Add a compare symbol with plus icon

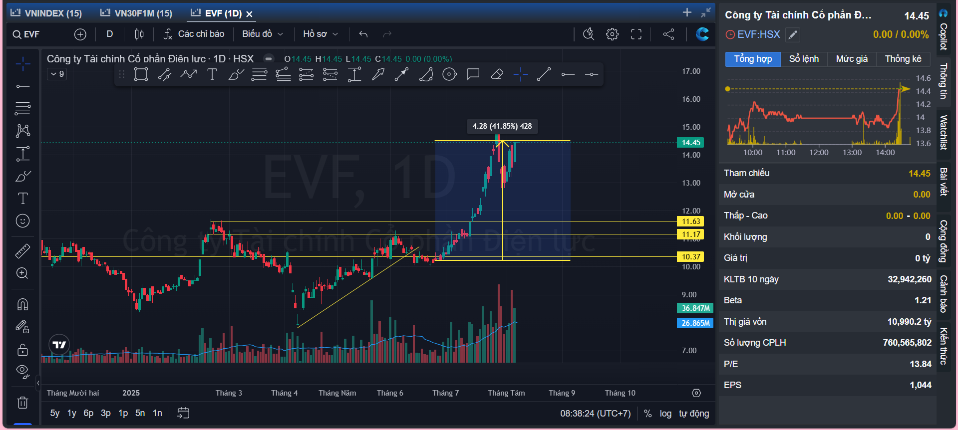tap(80, 34)
